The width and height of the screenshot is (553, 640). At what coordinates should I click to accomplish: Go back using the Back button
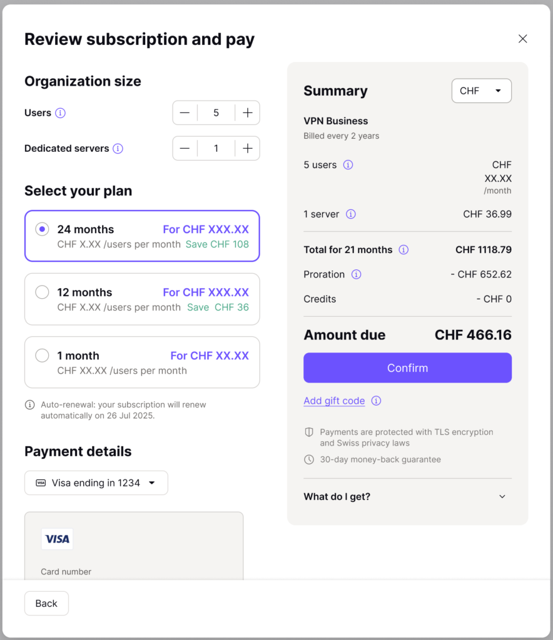46,603
